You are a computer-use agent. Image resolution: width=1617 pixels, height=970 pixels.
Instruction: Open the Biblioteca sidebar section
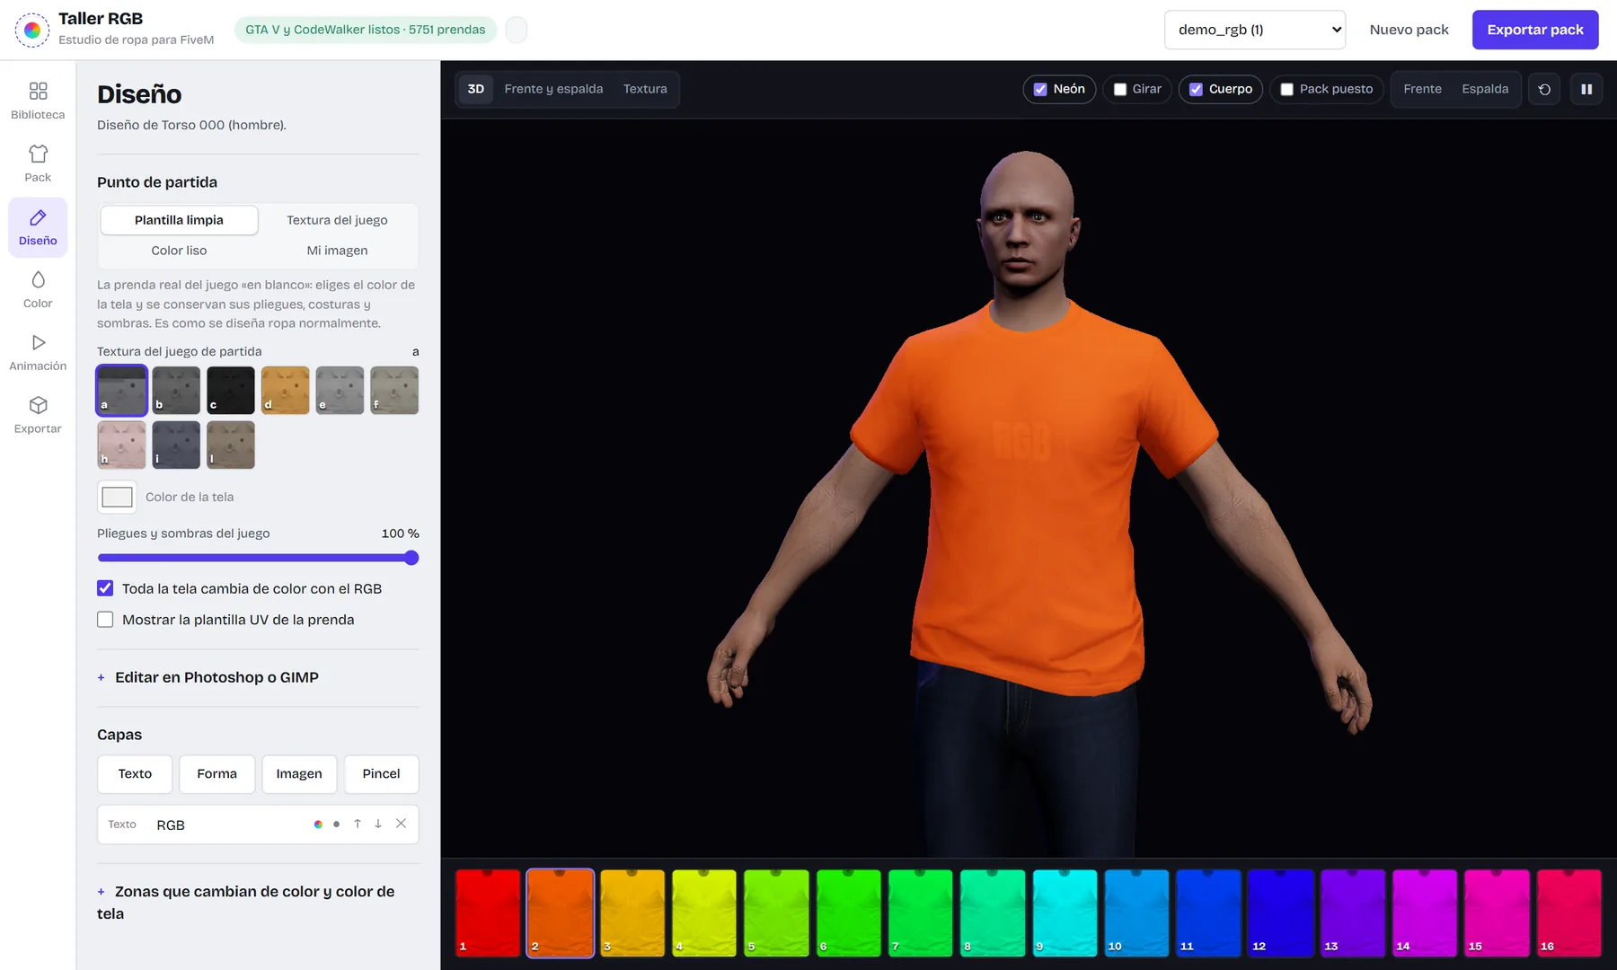38,101
